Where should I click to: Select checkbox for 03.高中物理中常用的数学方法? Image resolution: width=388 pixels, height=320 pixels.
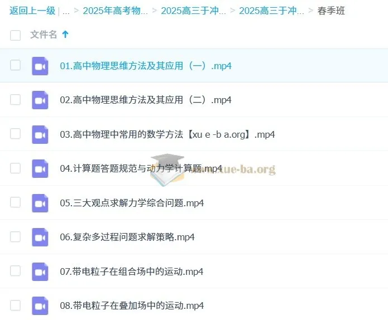coord(15,134)
